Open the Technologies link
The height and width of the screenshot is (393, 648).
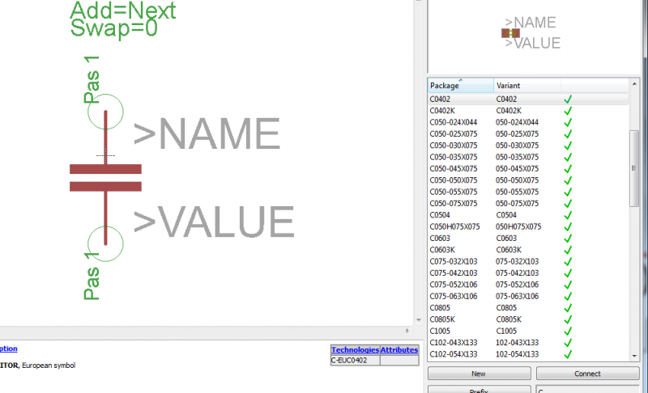coord(355,350)
